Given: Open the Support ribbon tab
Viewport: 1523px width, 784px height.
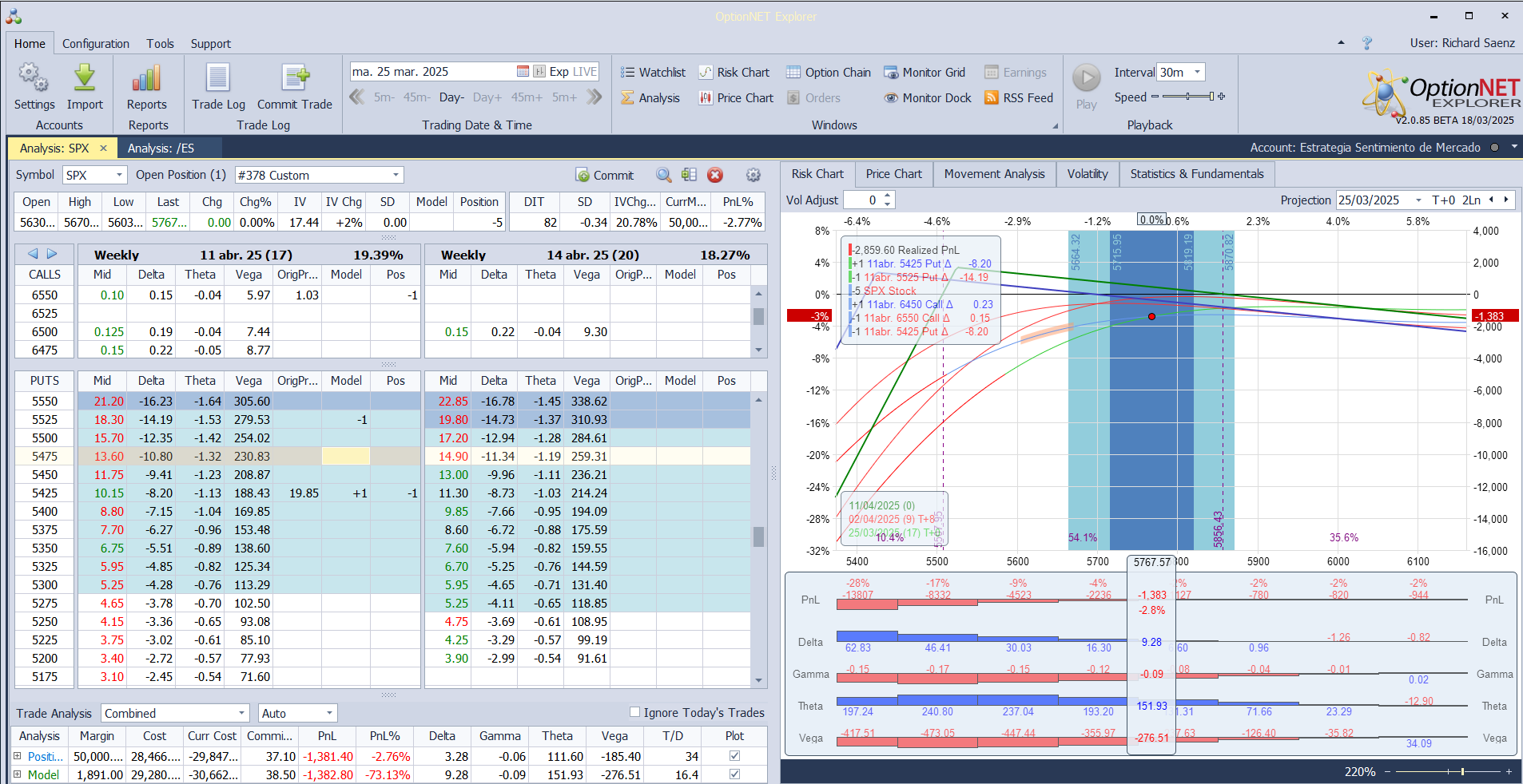Looking at the screenshot, I should tap(210, 44).
